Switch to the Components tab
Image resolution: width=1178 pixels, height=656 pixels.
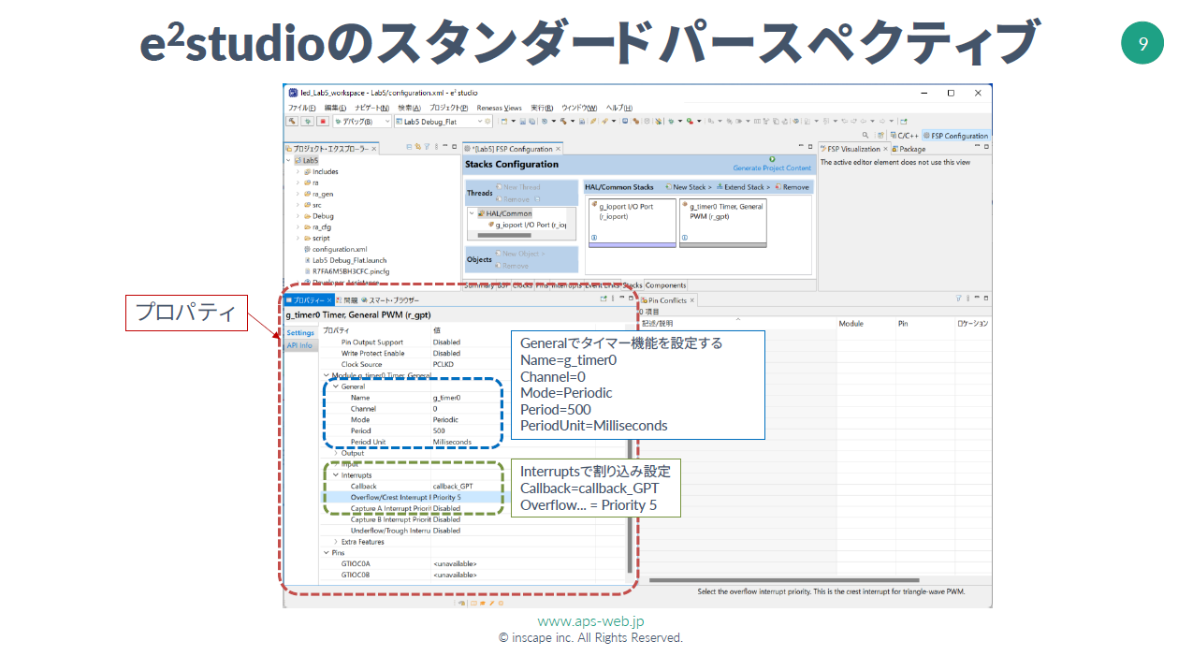[x=665, y=284]
